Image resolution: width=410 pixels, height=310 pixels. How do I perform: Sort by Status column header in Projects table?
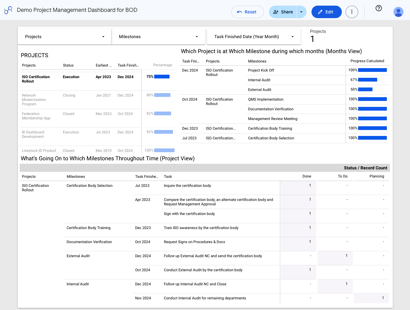coord(68,65)
